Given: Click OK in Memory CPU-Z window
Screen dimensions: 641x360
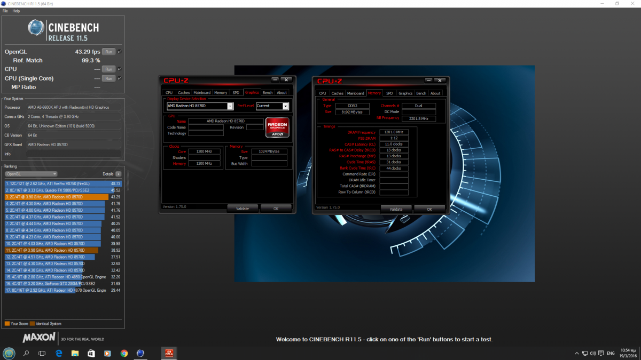Looking at the screenshot, I should (429, 209).
